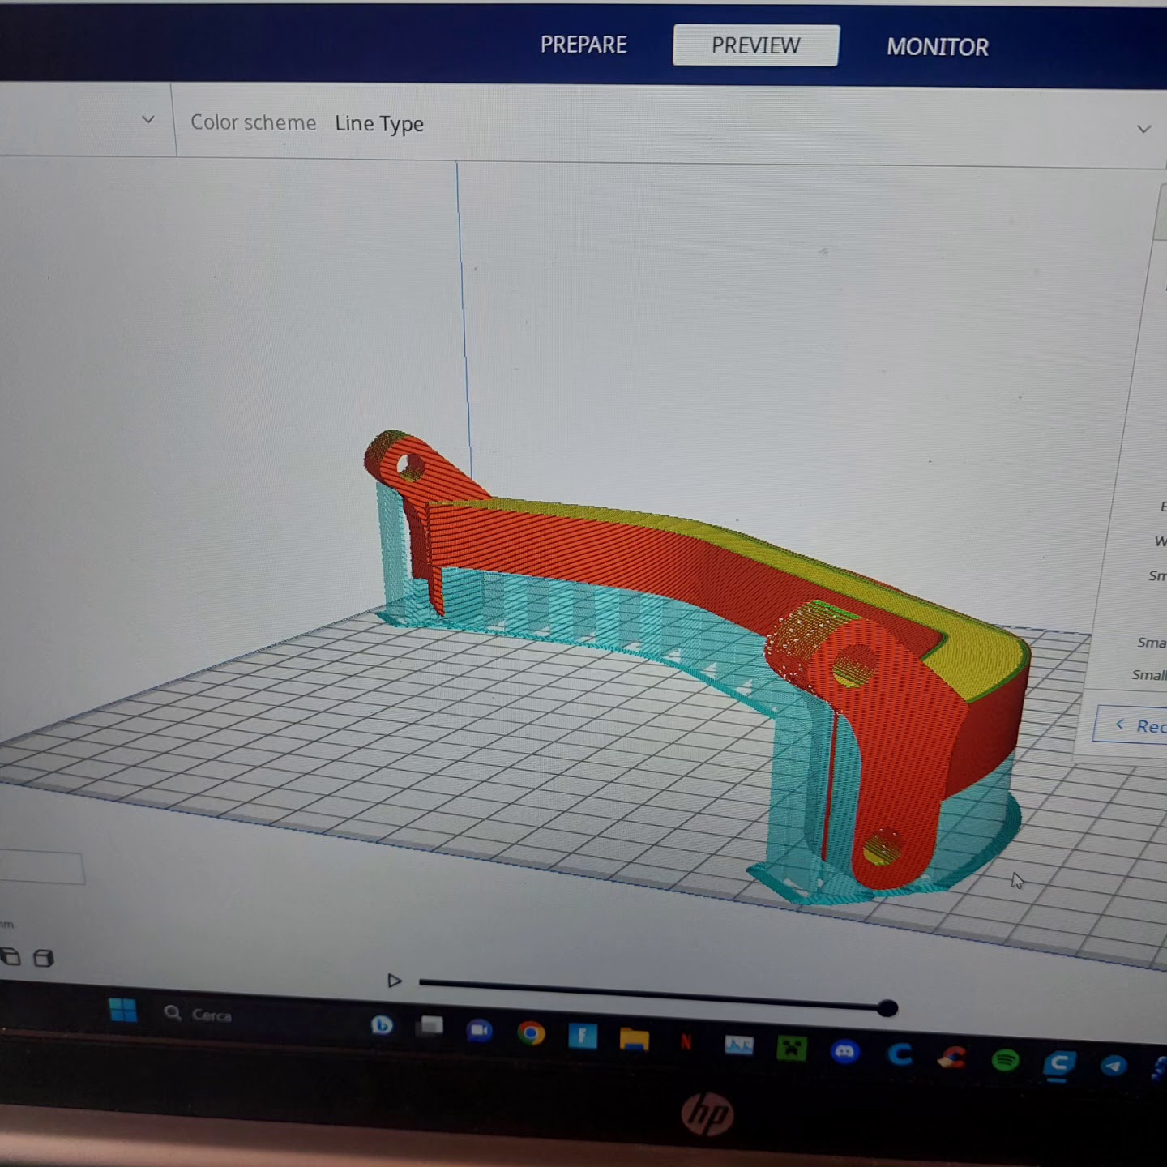This screenshot has width=1167, height=1167.
Task: Open File Explorer from the taskbar
Action: 634,1038
